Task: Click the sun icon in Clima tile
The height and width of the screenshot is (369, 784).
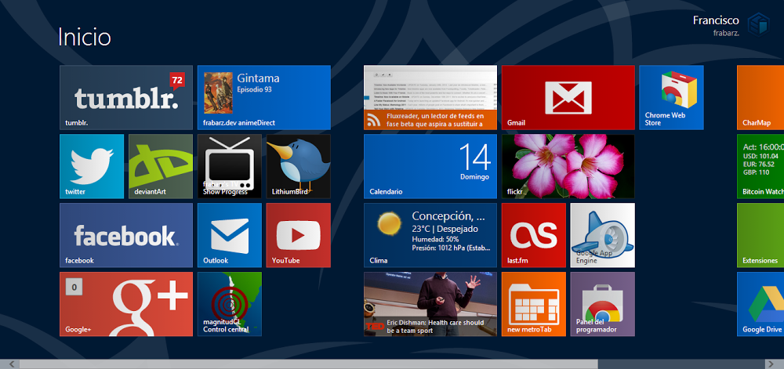Action: 389,223
